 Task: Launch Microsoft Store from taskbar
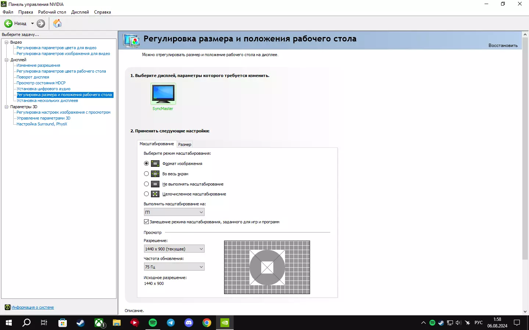click(x=63, y=323)
